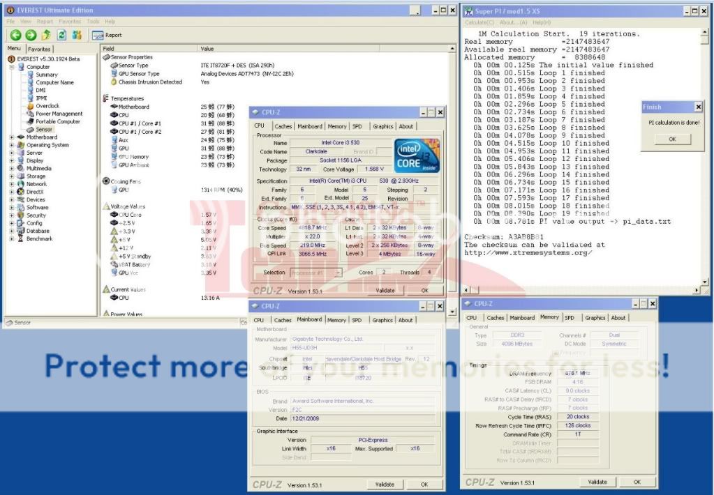Click the Value column header in EVEREST

[208, 49]
